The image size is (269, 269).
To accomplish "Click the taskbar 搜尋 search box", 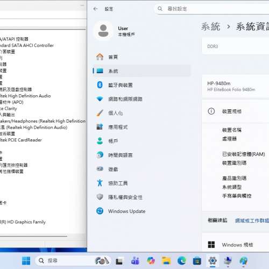I will 73,260.
